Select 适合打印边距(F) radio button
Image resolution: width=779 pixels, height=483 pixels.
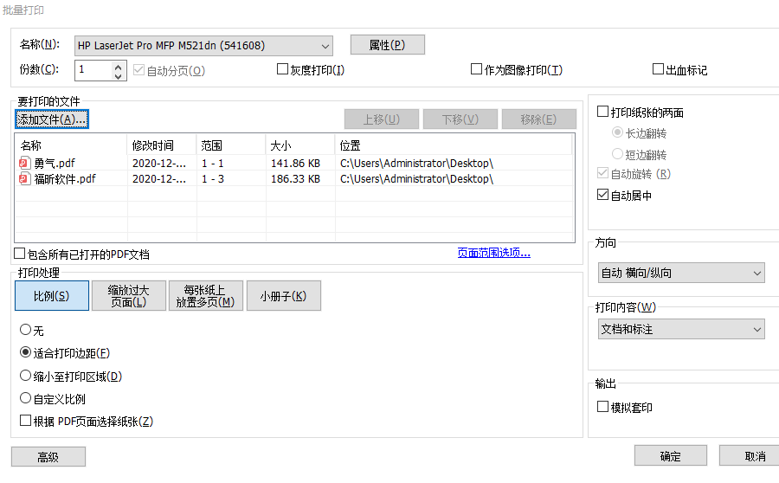click(x=25, y=352)
